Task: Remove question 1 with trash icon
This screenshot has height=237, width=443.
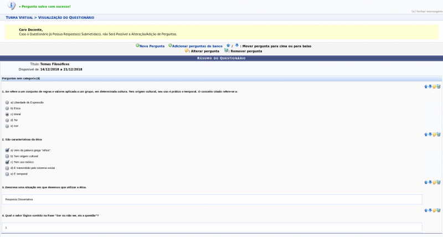Action: tap(439, 87)
